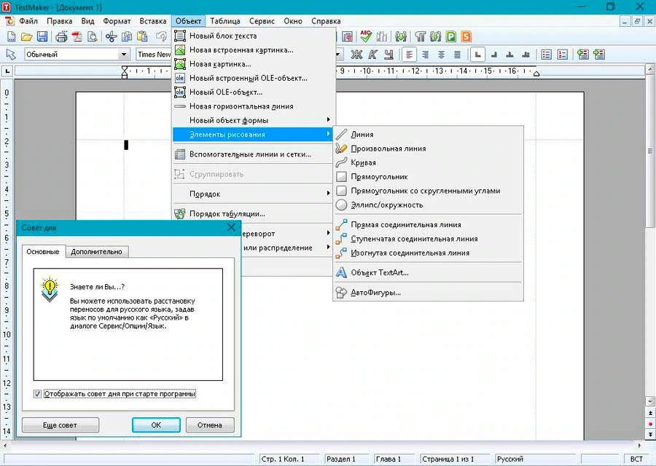Switch to the 'Основные' tab
The image size is (656, 466).
tap(43, 252)
